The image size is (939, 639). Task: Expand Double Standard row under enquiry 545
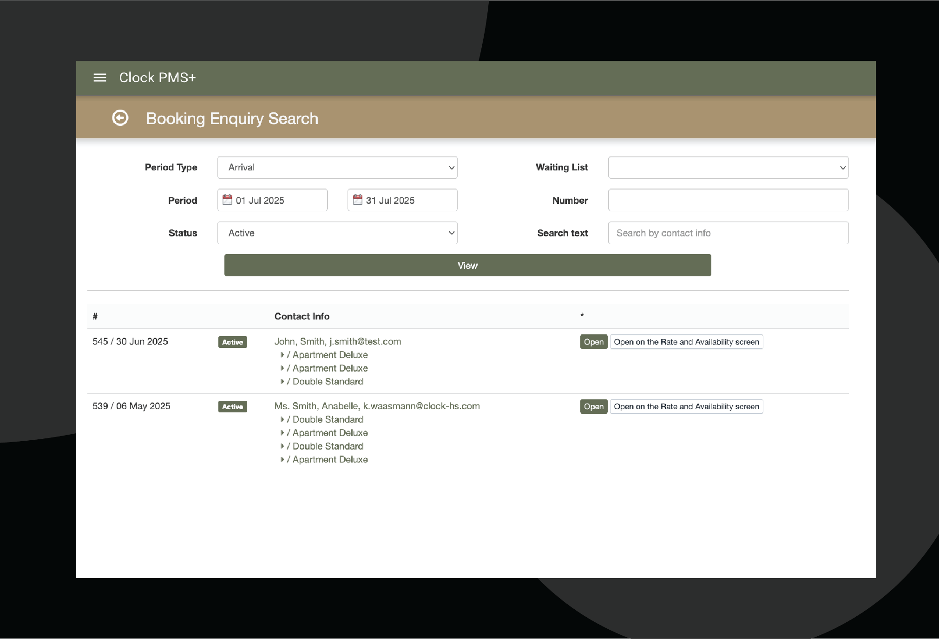[282, 382]
